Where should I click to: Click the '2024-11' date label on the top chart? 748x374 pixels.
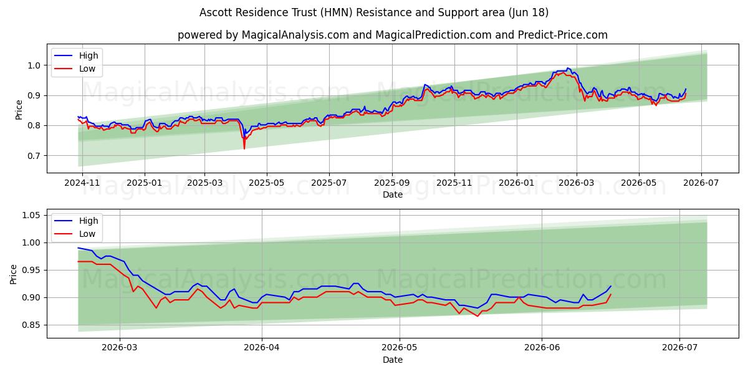(82, 183)
